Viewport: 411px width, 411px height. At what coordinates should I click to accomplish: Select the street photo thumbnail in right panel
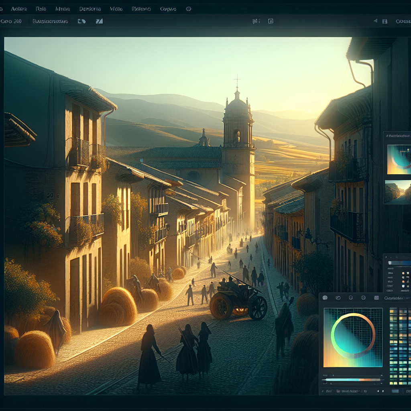click(397, 192)
